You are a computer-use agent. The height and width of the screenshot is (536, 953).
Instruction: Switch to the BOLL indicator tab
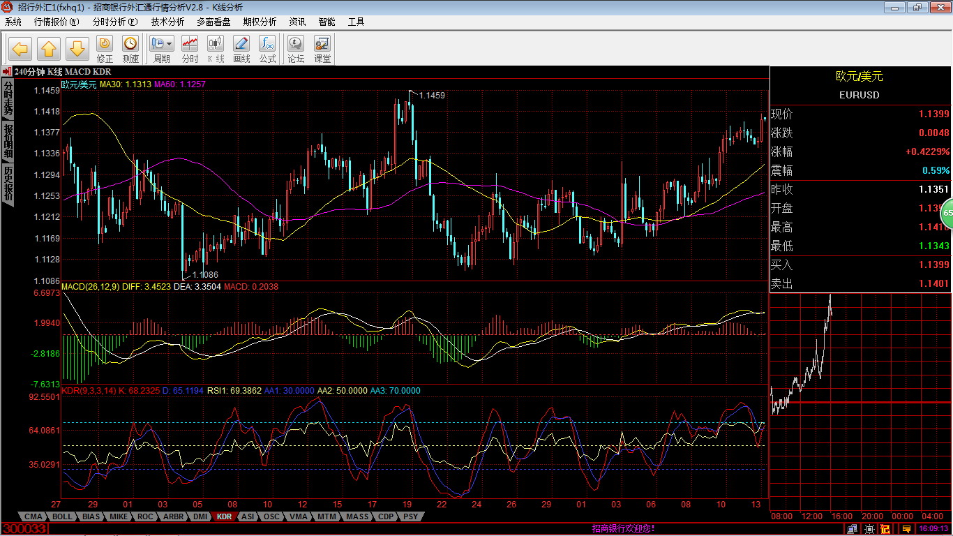pos(62,517)
